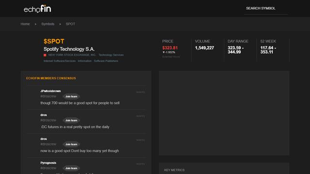Click the red exchange marker icon
The width and height of the screenshot is (310, 174).
pyautogui.click(x=45, y=55)
